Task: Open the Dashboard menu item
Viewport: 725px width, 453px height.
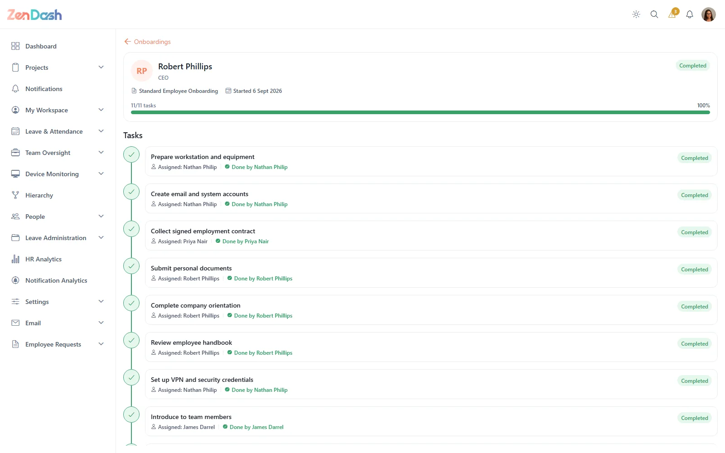Action: (x=58, y=46)
